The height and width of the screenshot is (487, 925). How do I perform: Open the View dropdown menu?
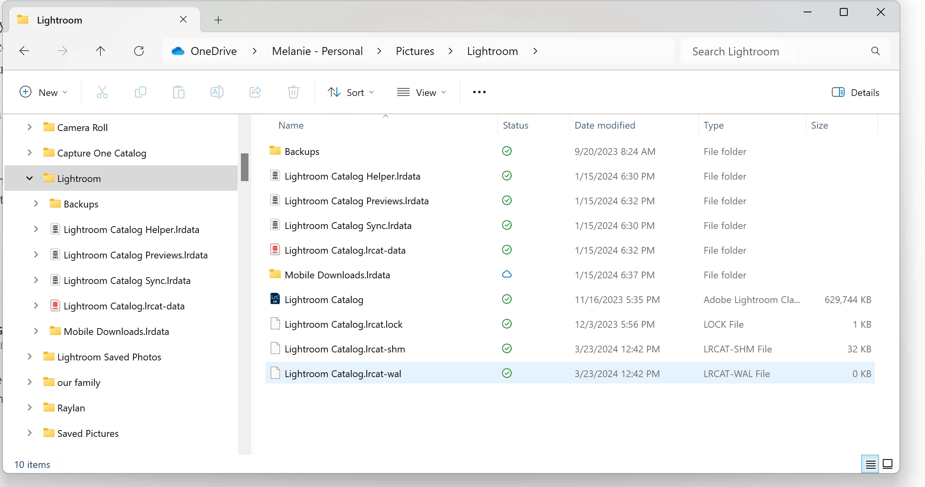click(421, 92)
